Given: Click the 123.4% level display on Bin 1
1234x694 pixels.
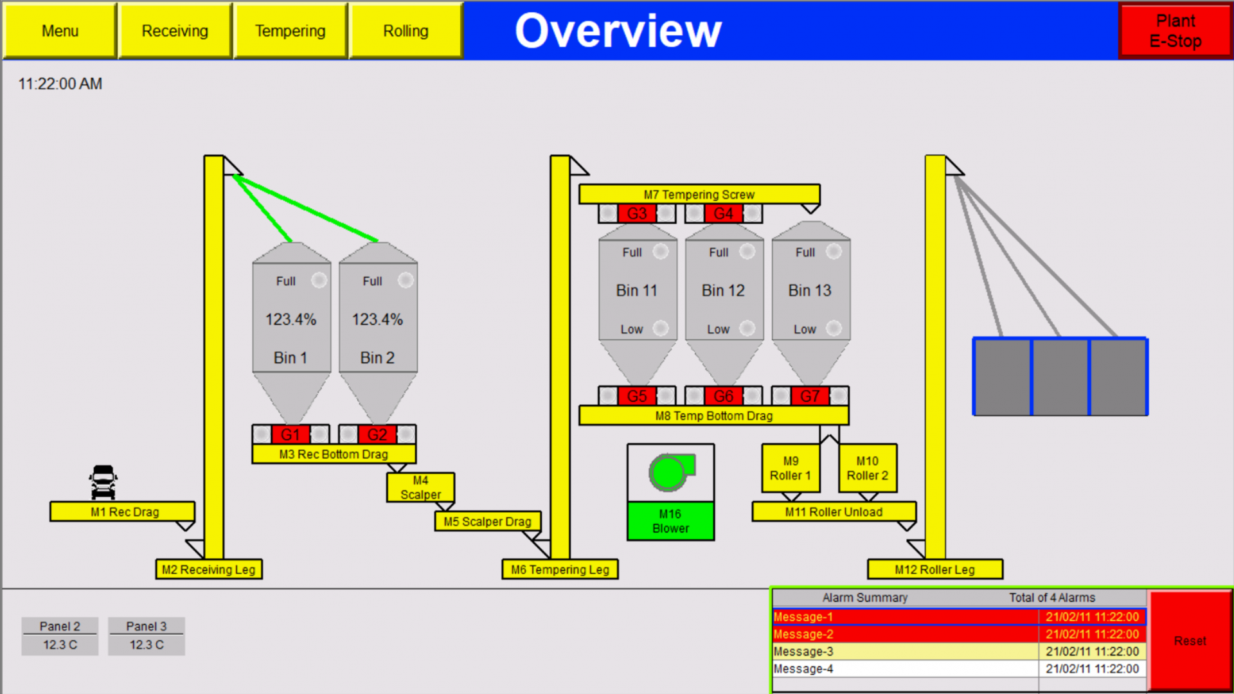Looking at the screenshot, I should coord(291,319).
